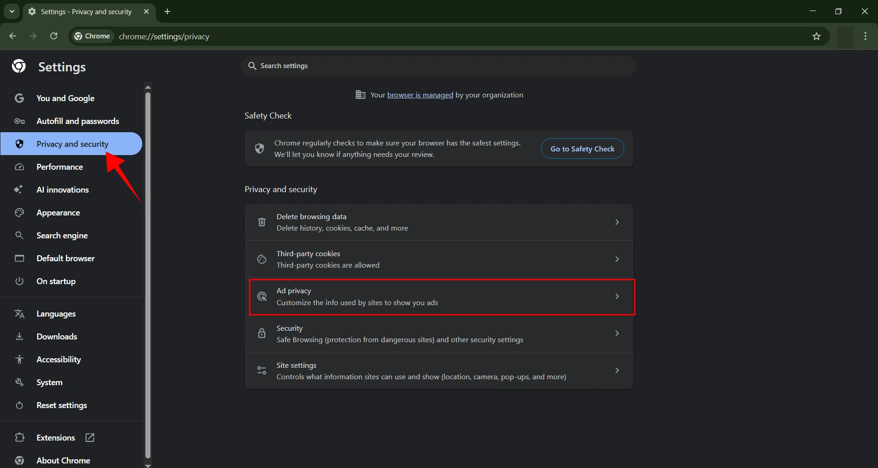Open the AI innovations section

(x=71, y=190)
